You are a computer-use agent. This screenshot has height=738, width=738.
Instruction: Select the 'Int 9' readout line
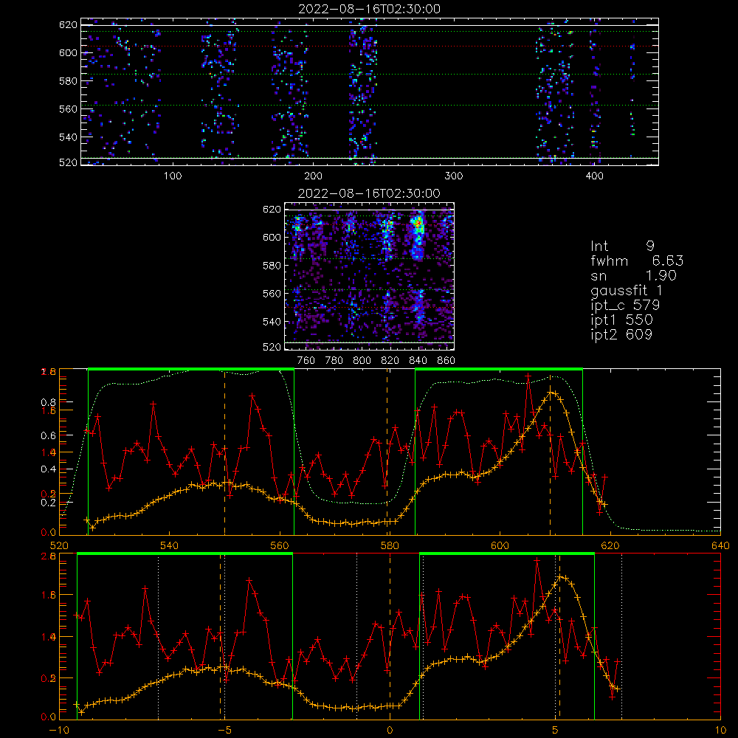622,246
